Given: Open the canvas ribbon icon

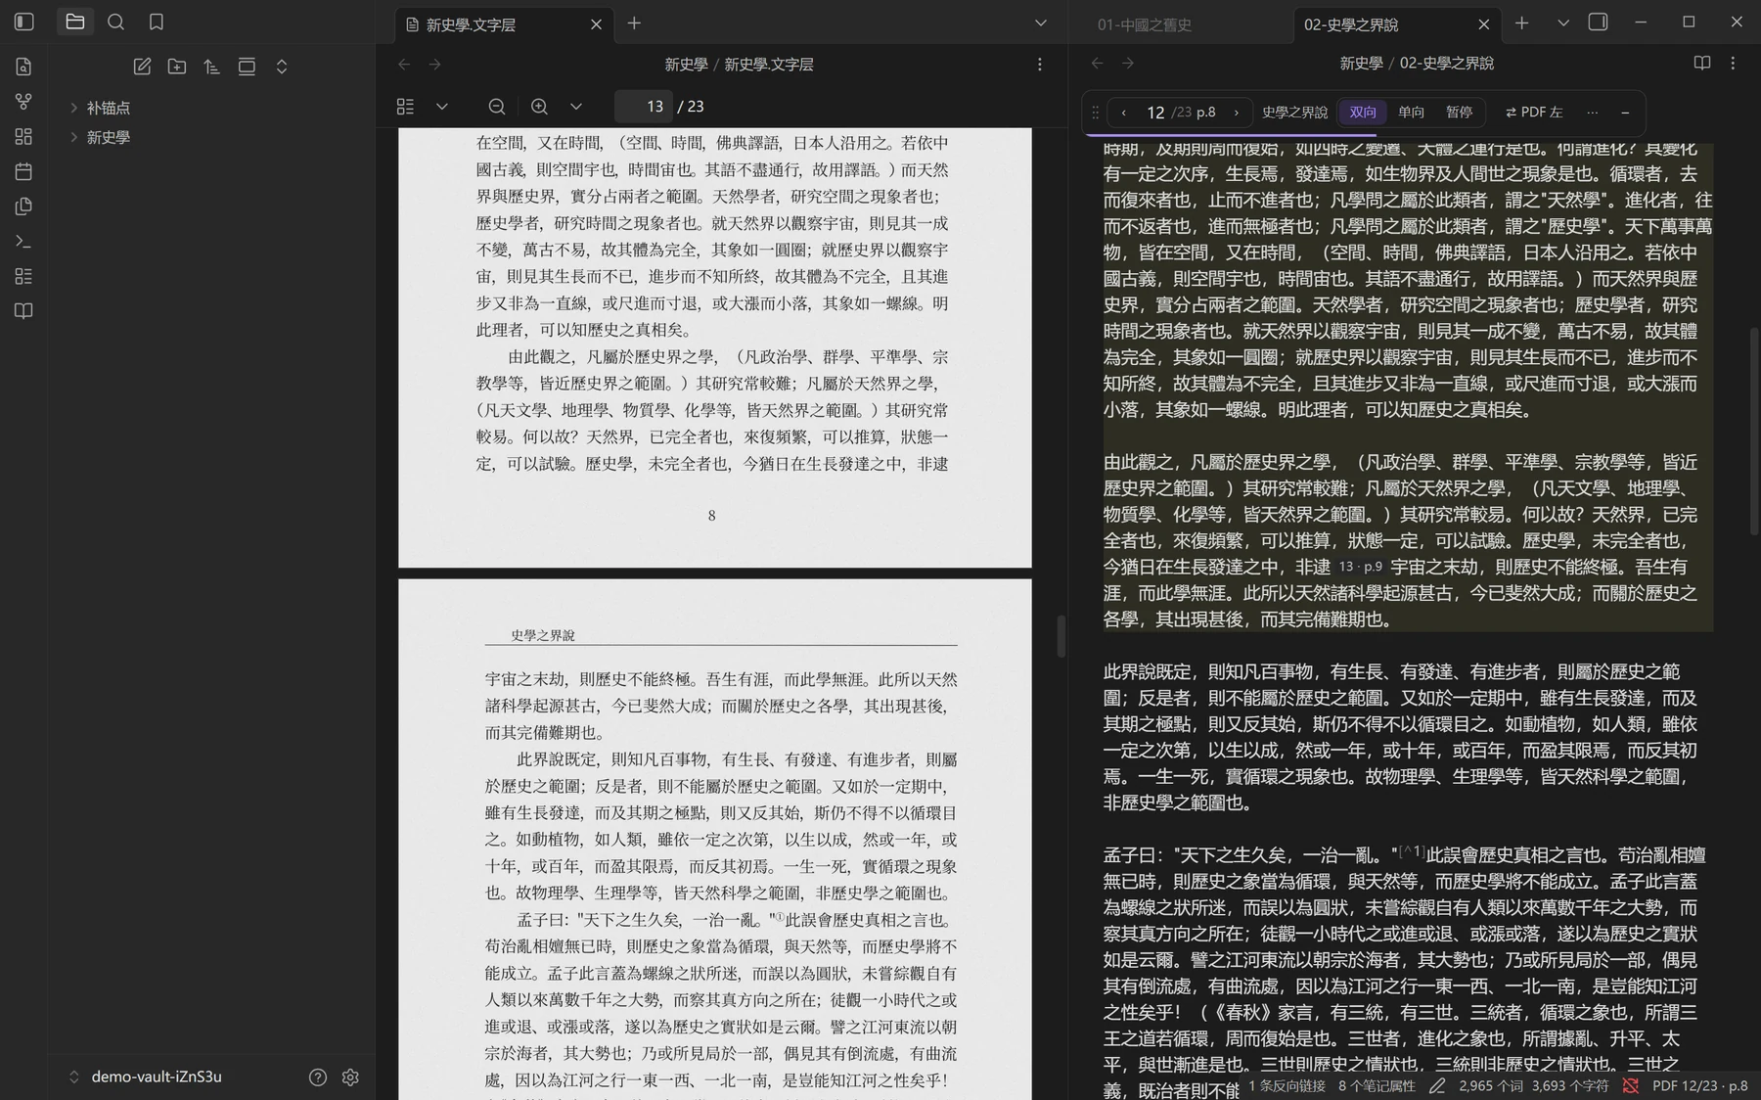Looking at the screenshot, I should (24, 137).
